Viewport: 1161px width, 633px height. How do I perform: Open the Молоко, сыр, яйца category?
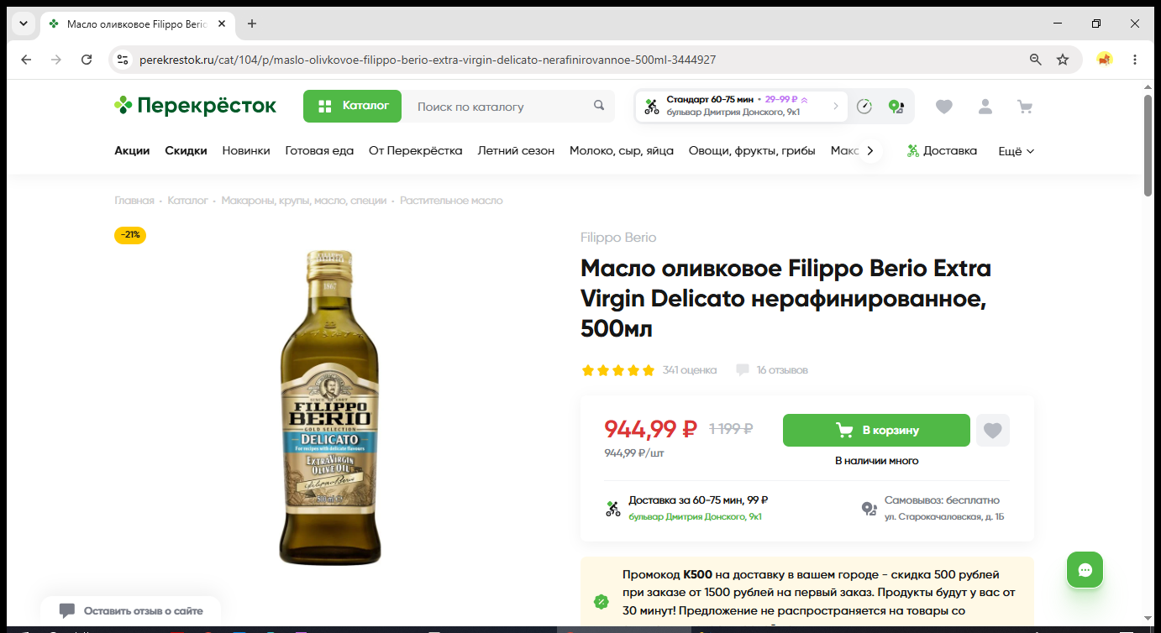621,151
